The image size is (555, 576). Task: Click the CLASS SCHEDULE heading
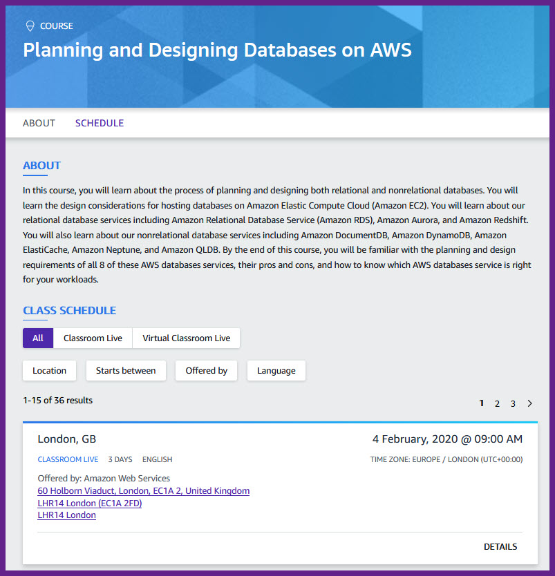click(70, 310)
